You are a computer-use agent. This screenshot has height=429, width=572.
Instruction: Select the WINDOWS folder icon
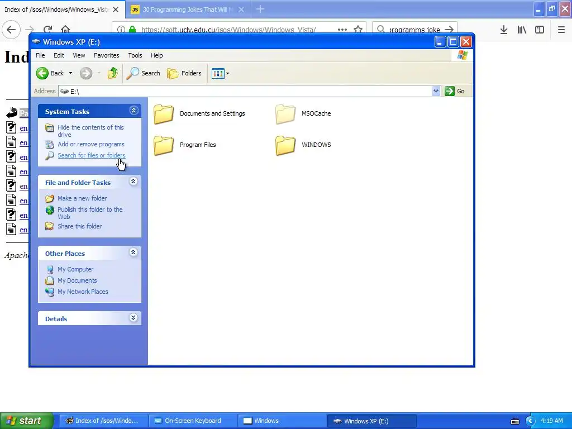[x=285, y=145]
